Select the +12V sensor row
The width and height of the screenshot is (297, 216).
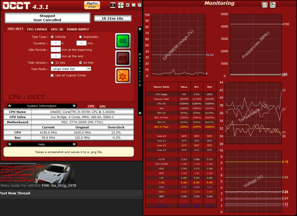181,183
